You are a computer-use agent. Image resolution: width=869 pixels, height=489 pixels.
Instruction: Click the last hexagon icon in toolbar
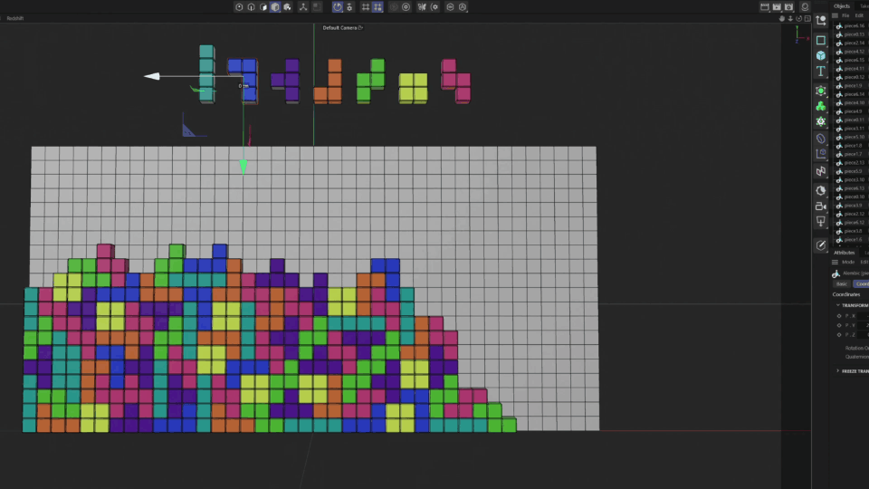click(x=463, y=7)
